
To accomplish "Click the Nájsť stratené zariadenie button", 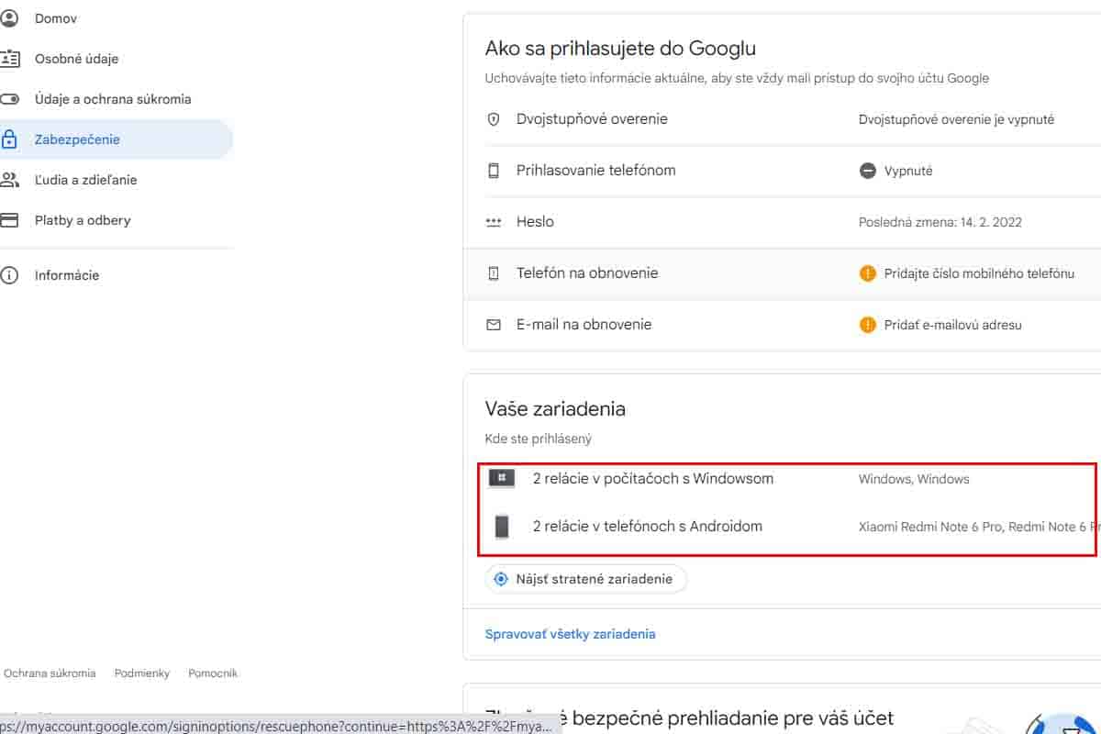I will tap(585, 579).
